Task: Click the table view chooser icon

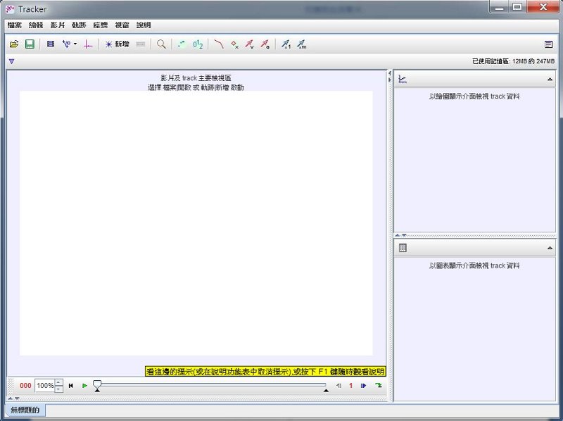Action: coord(403,248)
